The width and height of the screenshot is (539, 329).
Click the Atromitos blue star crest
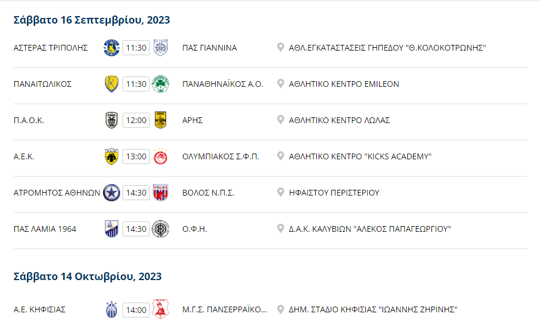112,193
